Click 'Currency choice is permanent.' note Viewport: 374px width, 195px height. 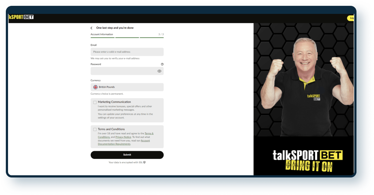[x=107, y=94]
